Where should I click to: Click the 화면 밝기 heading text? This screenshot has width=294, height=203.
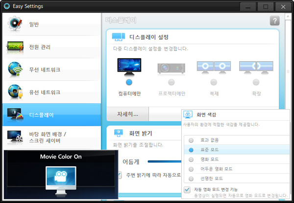click(141, 133)
